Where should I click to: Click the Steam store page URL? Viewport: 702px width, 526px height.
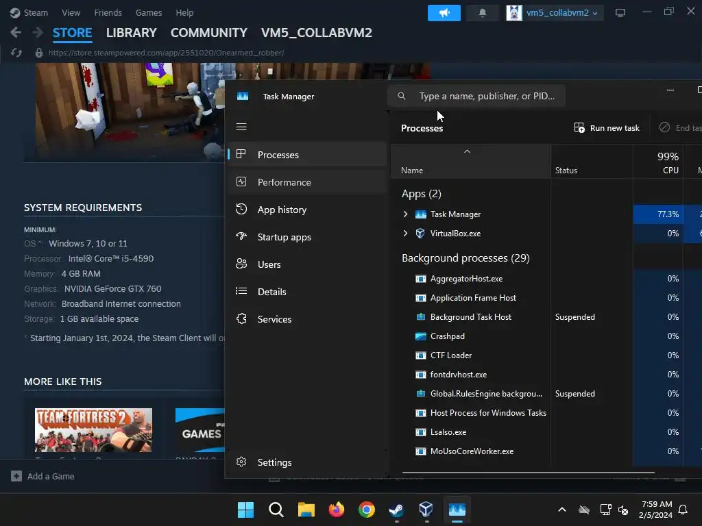point(166,53)
